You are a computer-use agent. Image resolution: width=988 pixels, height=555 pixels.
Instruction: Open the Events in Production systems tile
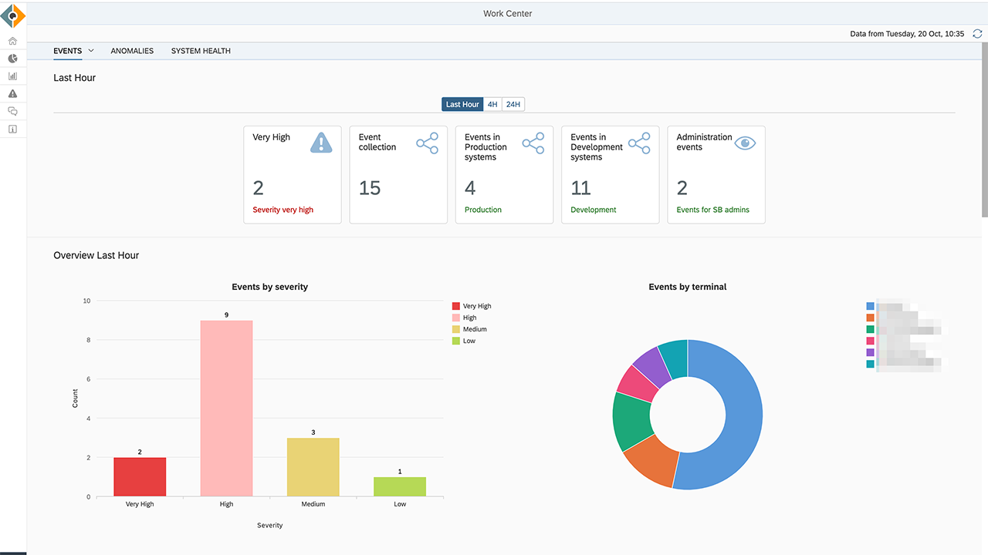(x=504, y=175)
